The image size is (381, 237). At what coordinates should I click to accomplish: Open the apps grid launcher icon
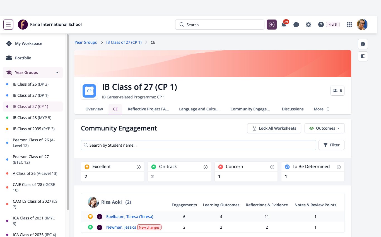tap(349, 25)
